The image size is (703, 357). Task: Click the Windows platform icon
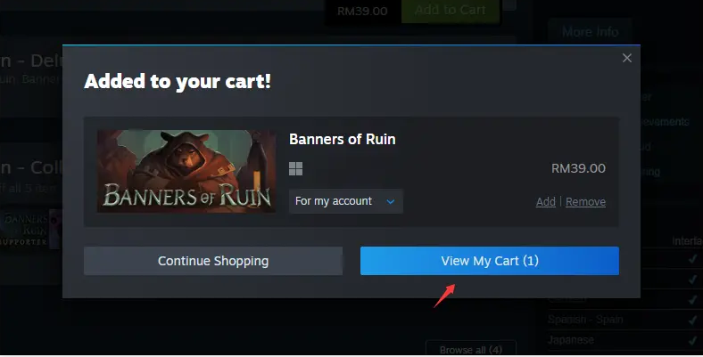point(295,168)
